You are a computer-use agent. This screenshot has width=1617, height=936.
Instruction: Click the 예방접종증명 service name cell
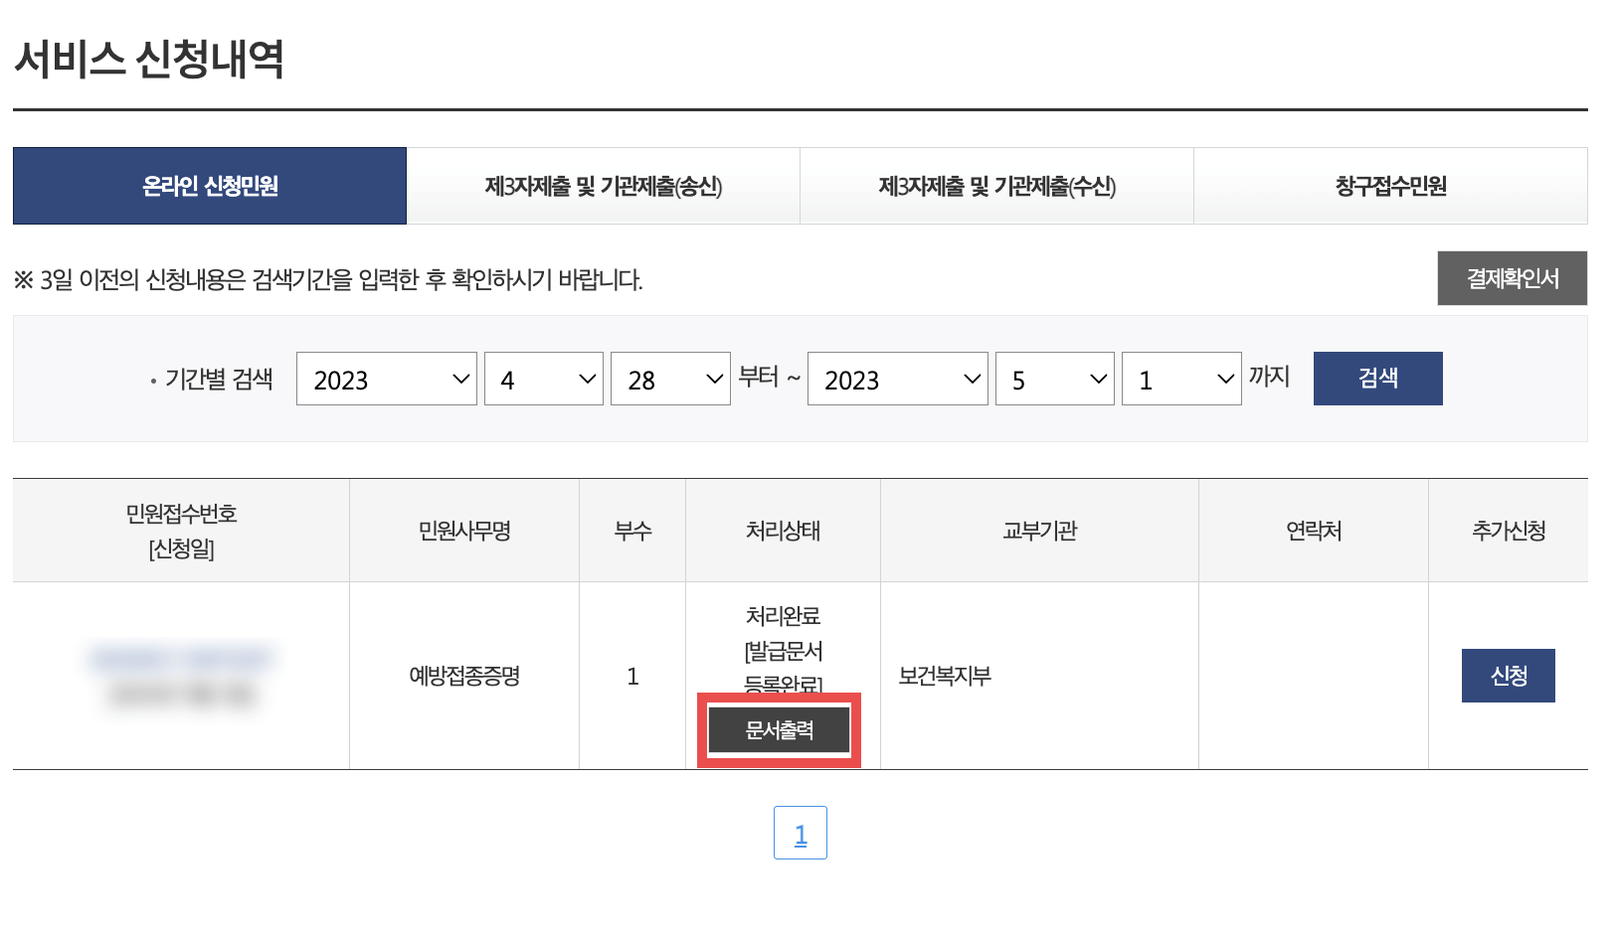point(463,675)
